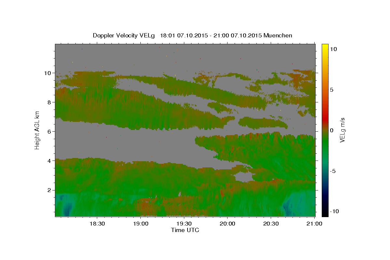Click the 'Time UTC' axis title

click(x=185, y=230)
